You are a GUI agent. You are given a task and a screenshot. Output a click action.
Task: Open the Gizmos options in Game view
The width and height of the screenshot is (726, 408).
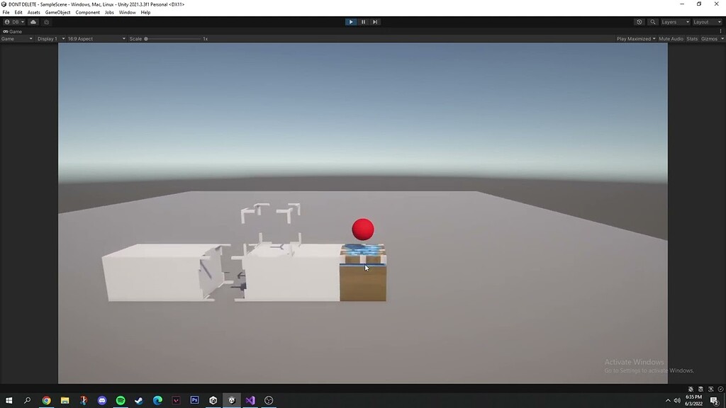(709, 38)
